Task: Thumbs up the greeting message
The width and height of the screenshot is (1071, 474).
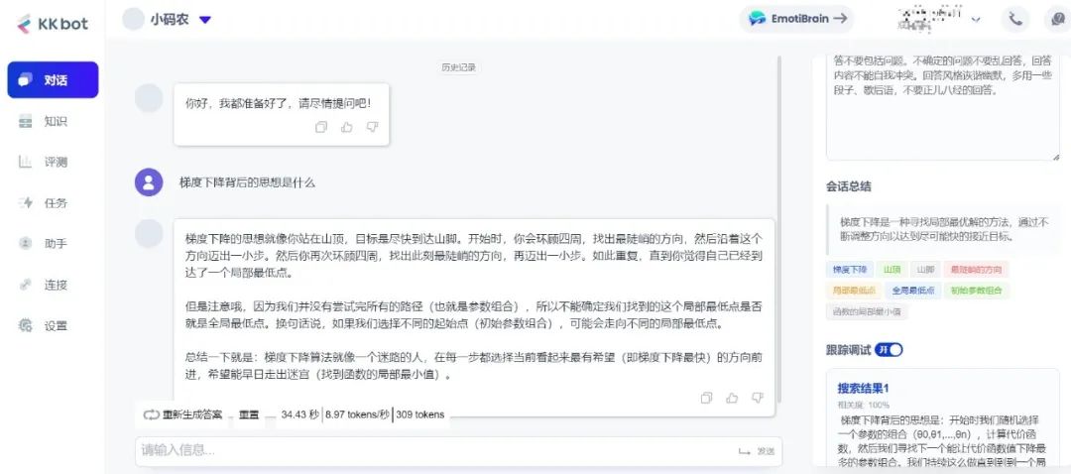Action: pyautogui.click(x=347, y=127)
